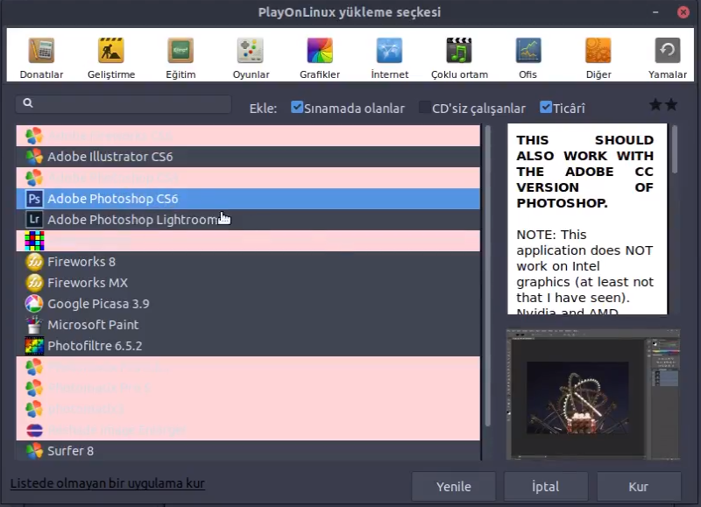
Task: Toggle the Ticarî checkbox
Action: [x=546, y=107]
